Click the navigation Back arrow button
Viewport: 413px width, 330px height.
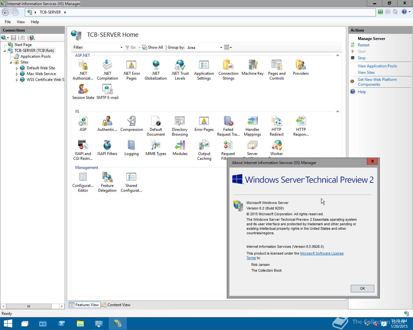pyautogui.click(x=5, y=12)
